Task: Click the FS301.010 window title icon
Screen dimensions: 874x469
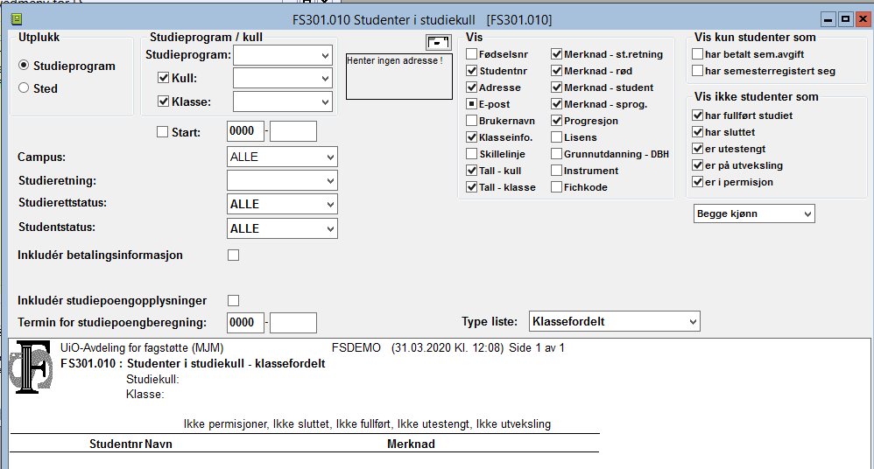Action: (x=17, y=20)
